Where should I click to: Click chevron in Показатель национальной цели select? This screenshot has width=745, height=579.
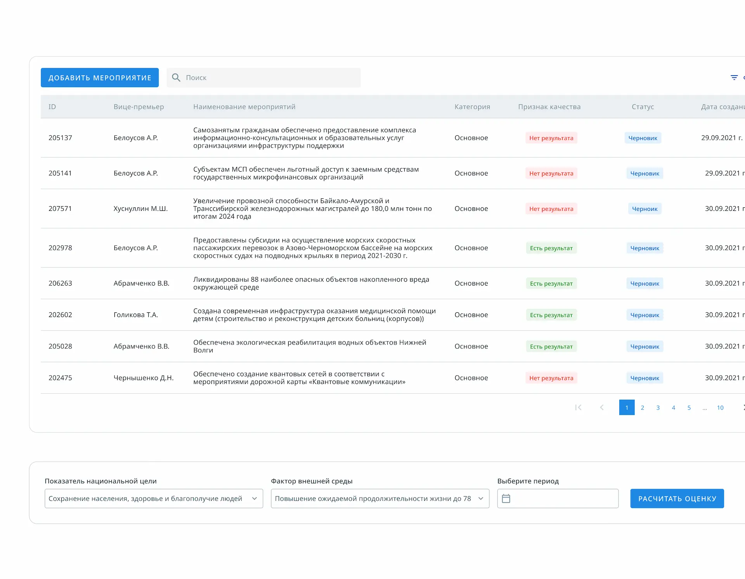[255, 498]
